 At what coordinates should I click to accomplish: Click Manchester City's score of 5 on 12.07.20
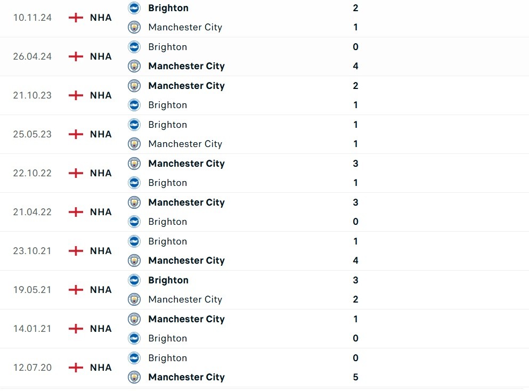(355, 377)
